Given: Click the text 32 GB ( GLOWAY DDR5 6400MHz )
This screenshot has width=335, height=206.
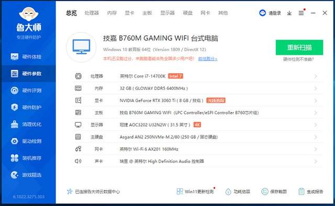Looking at the screenshot, I should coord(153,88).
